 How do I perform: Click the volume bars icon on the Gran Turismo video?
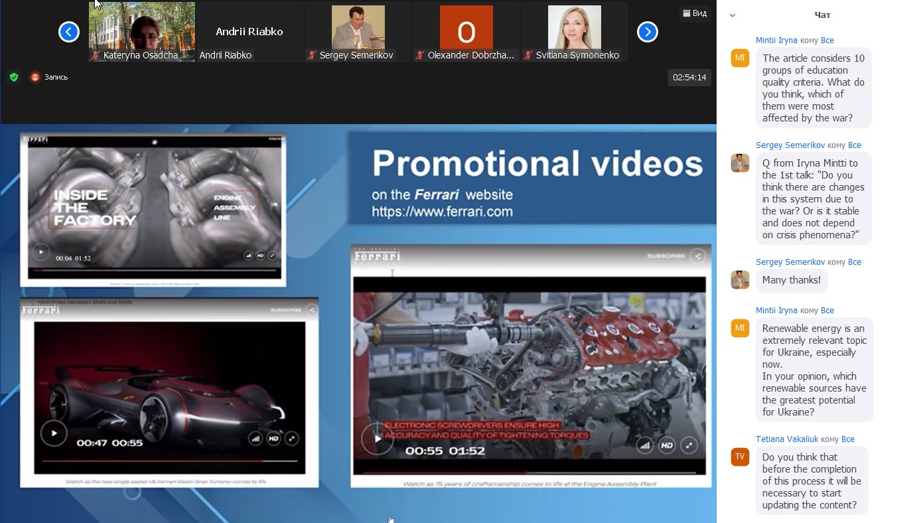click(255, 438)
